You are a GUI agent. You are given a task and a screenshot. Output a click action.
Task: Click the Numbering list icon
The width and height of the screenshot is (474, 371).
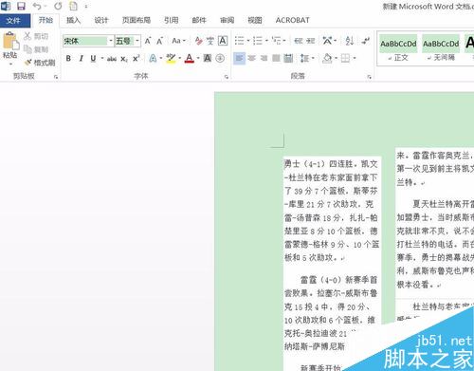(x=258, y=41)
